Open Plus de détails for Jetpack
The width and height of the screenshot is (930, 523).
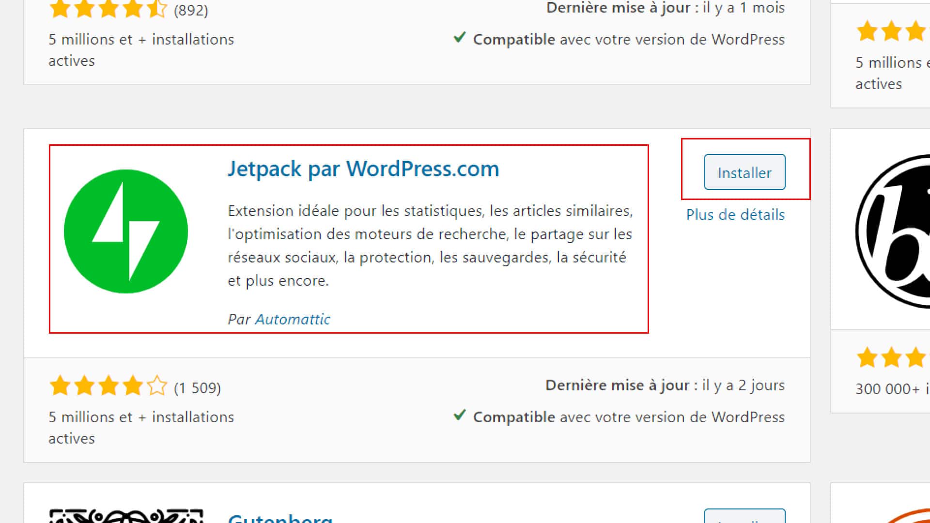[x=735, y=215]
